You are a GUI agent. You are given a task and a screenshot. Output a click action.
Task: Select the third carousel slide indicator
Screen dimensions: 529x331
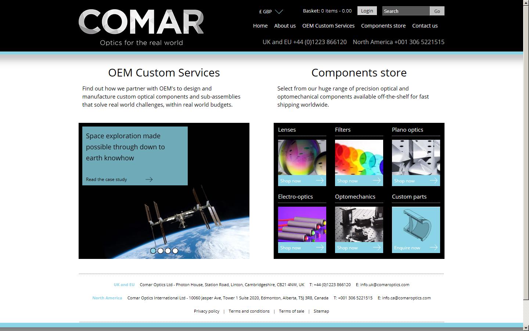168,251
